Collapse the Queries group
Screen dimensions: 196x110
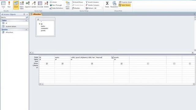(x=26, y=30)
